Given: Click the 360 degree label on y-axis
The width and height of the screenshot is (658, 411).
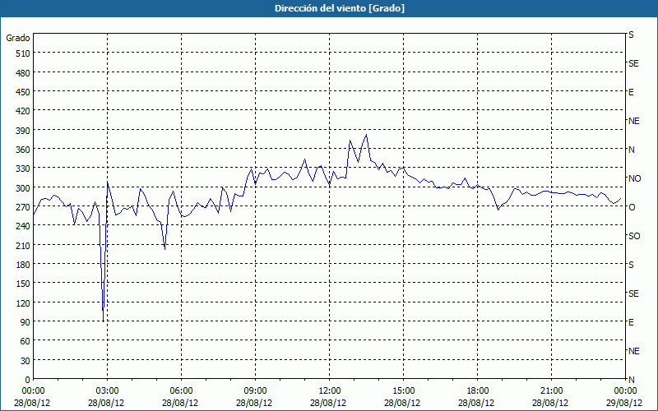Looking at the screenshot, I should tap(23, 150).
